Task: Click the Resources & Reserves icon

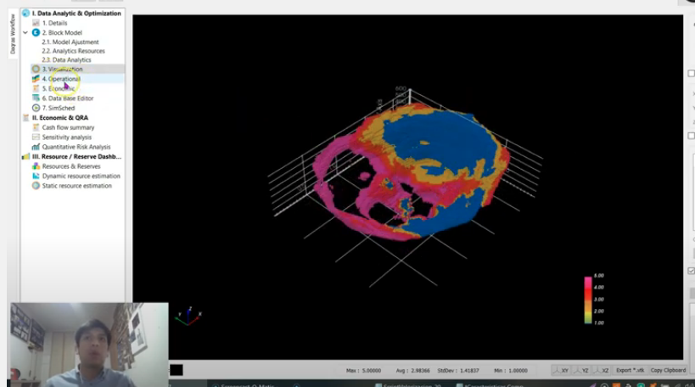Action: coord(36,166)
